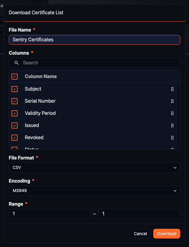The width and height of the screenshot is (189, 247).
Task: Open the File Format CSV dropdown
Action: click(94, 168)
